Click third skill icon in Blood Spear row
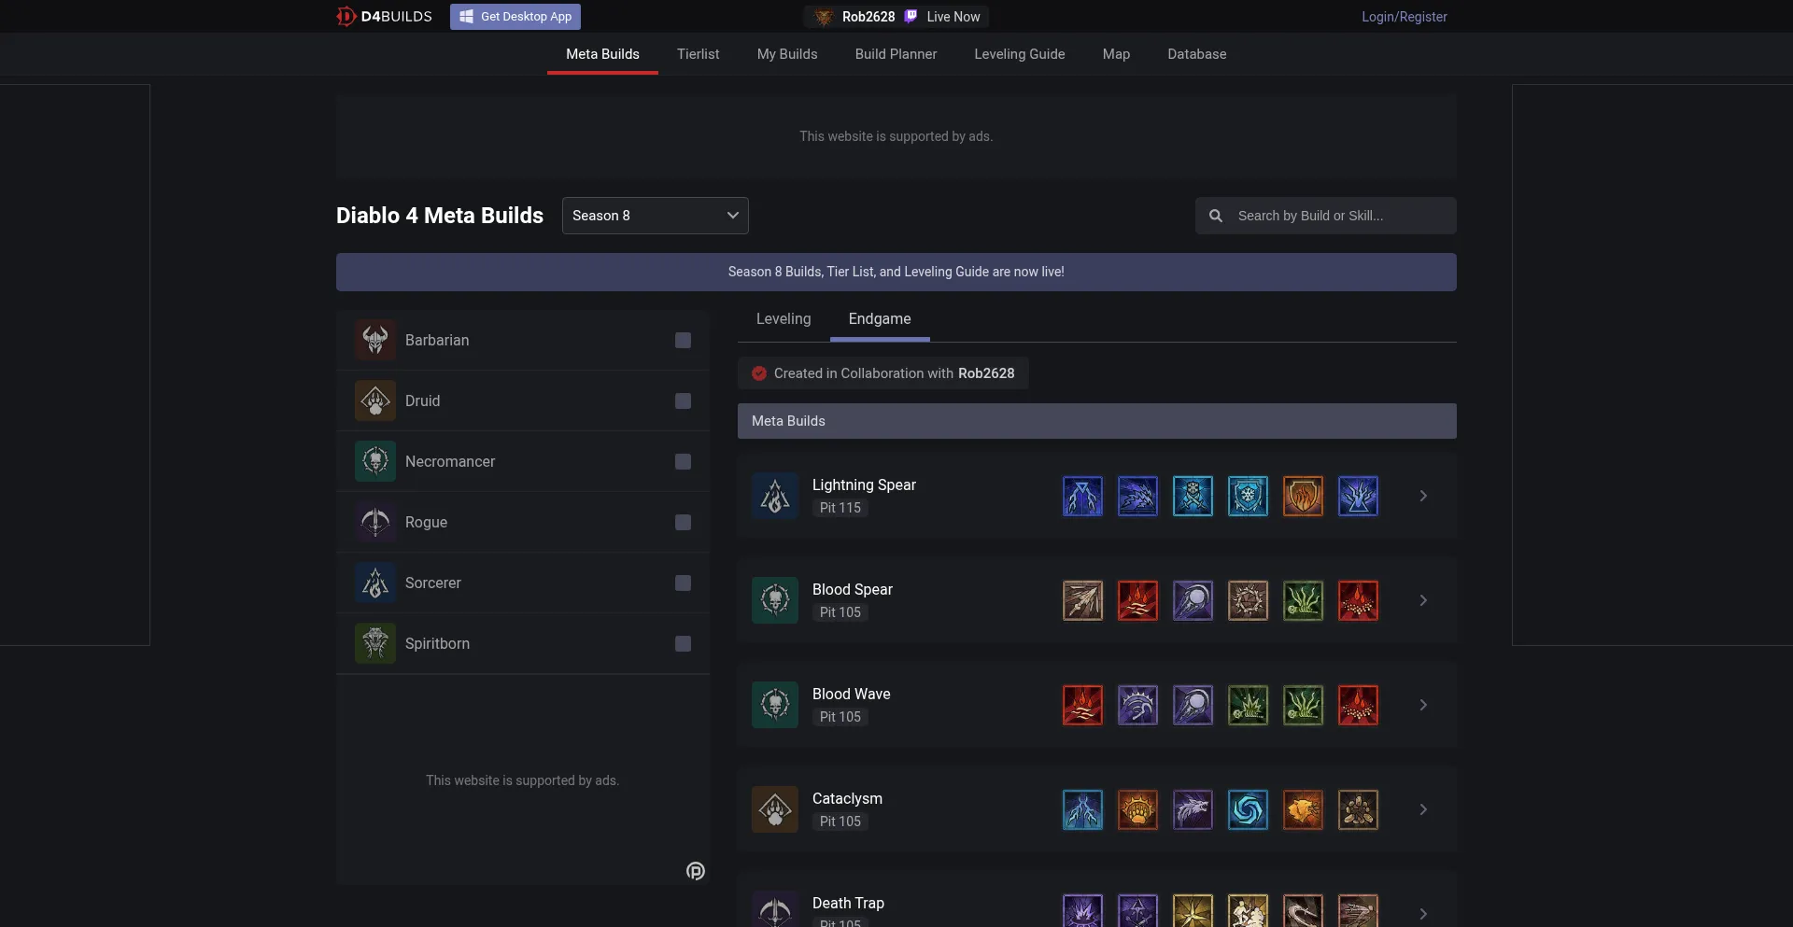 point(1193,600)
